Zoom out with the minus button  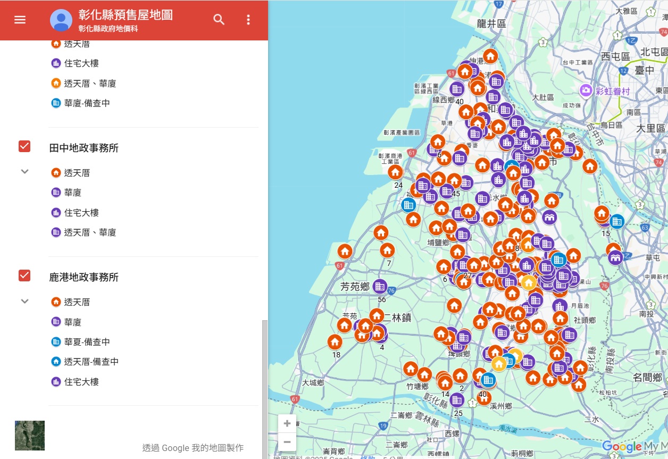[x=287, y=442]
